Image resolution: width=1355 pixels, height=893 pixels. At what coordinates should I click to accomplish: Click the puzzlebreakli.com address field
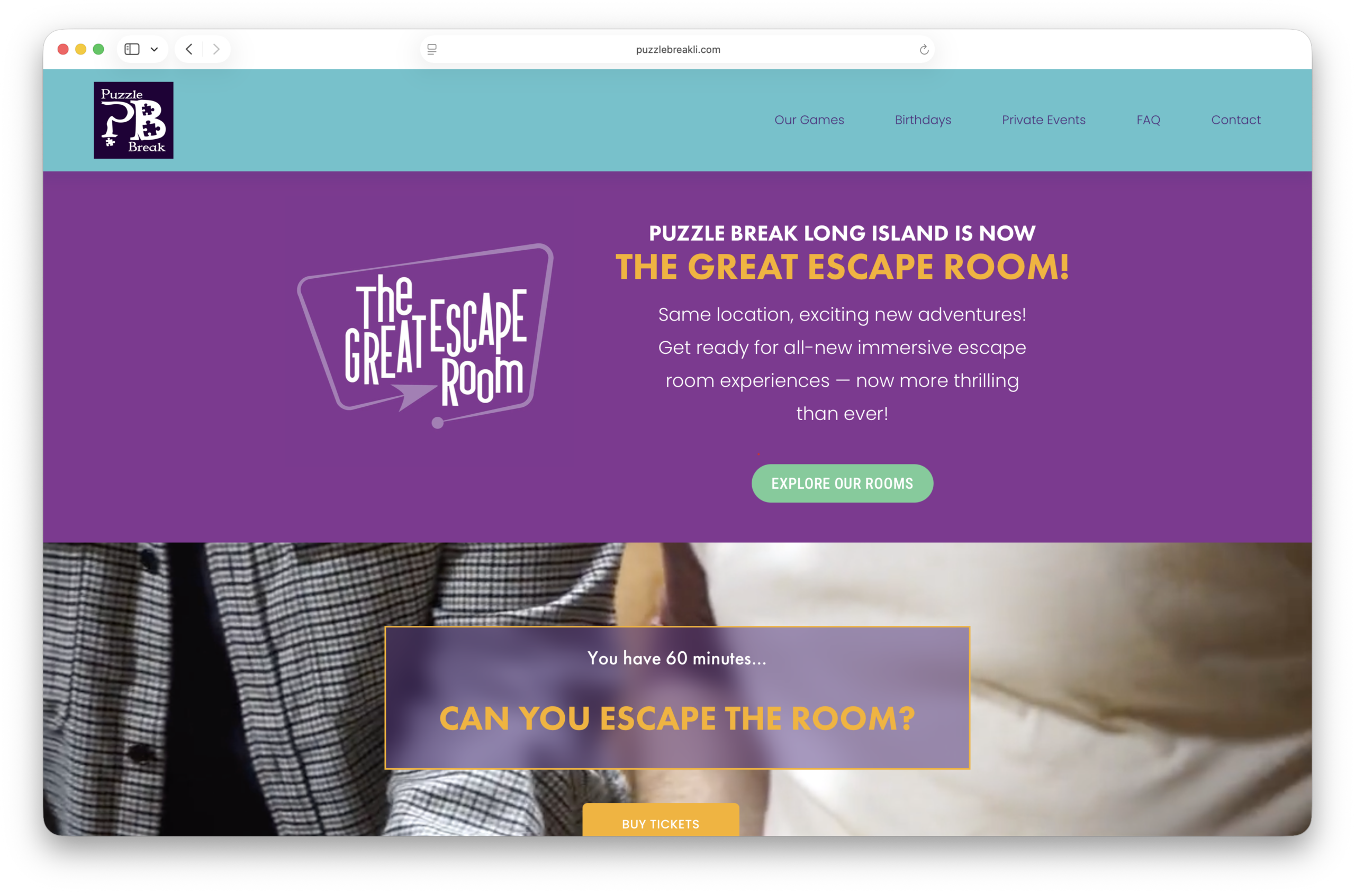pyautogui.click(x=677, y=50)
